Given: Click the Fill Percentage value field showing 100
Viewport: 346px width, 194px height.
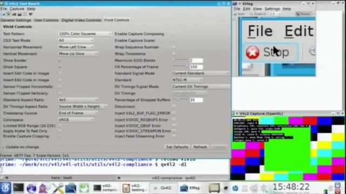Looking at the screenshot, I should 196,67.
